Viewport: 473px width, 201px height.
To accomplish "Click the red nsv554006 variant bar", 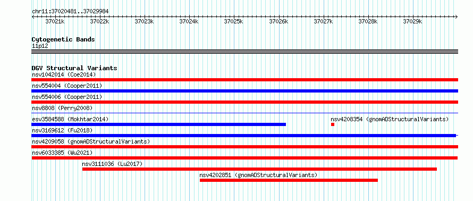I will click(244, 102).
